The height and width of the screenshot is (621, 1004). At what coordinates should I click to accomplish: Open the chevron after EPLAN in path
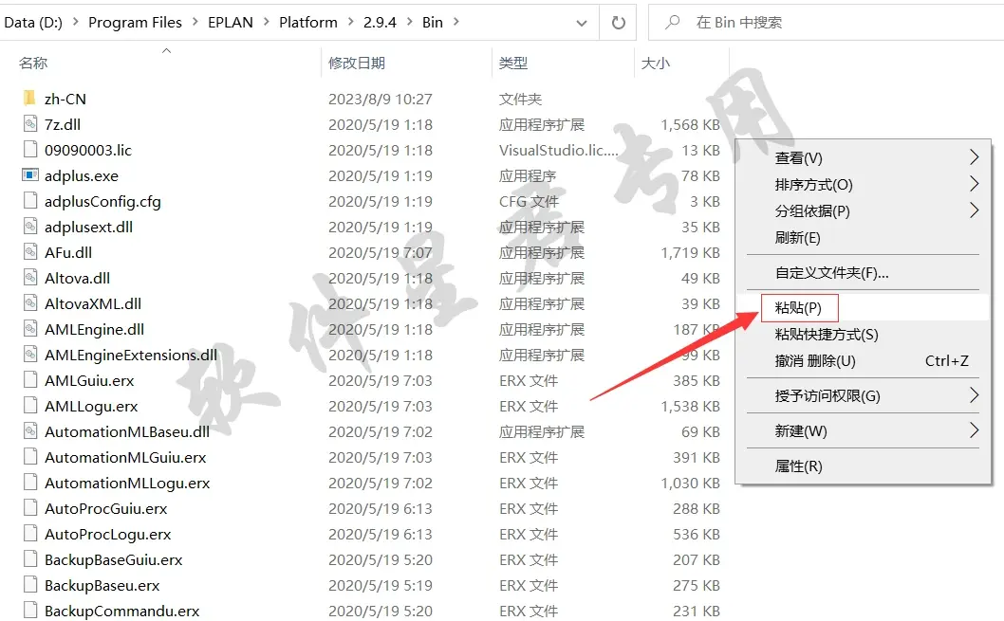(266, 22)
